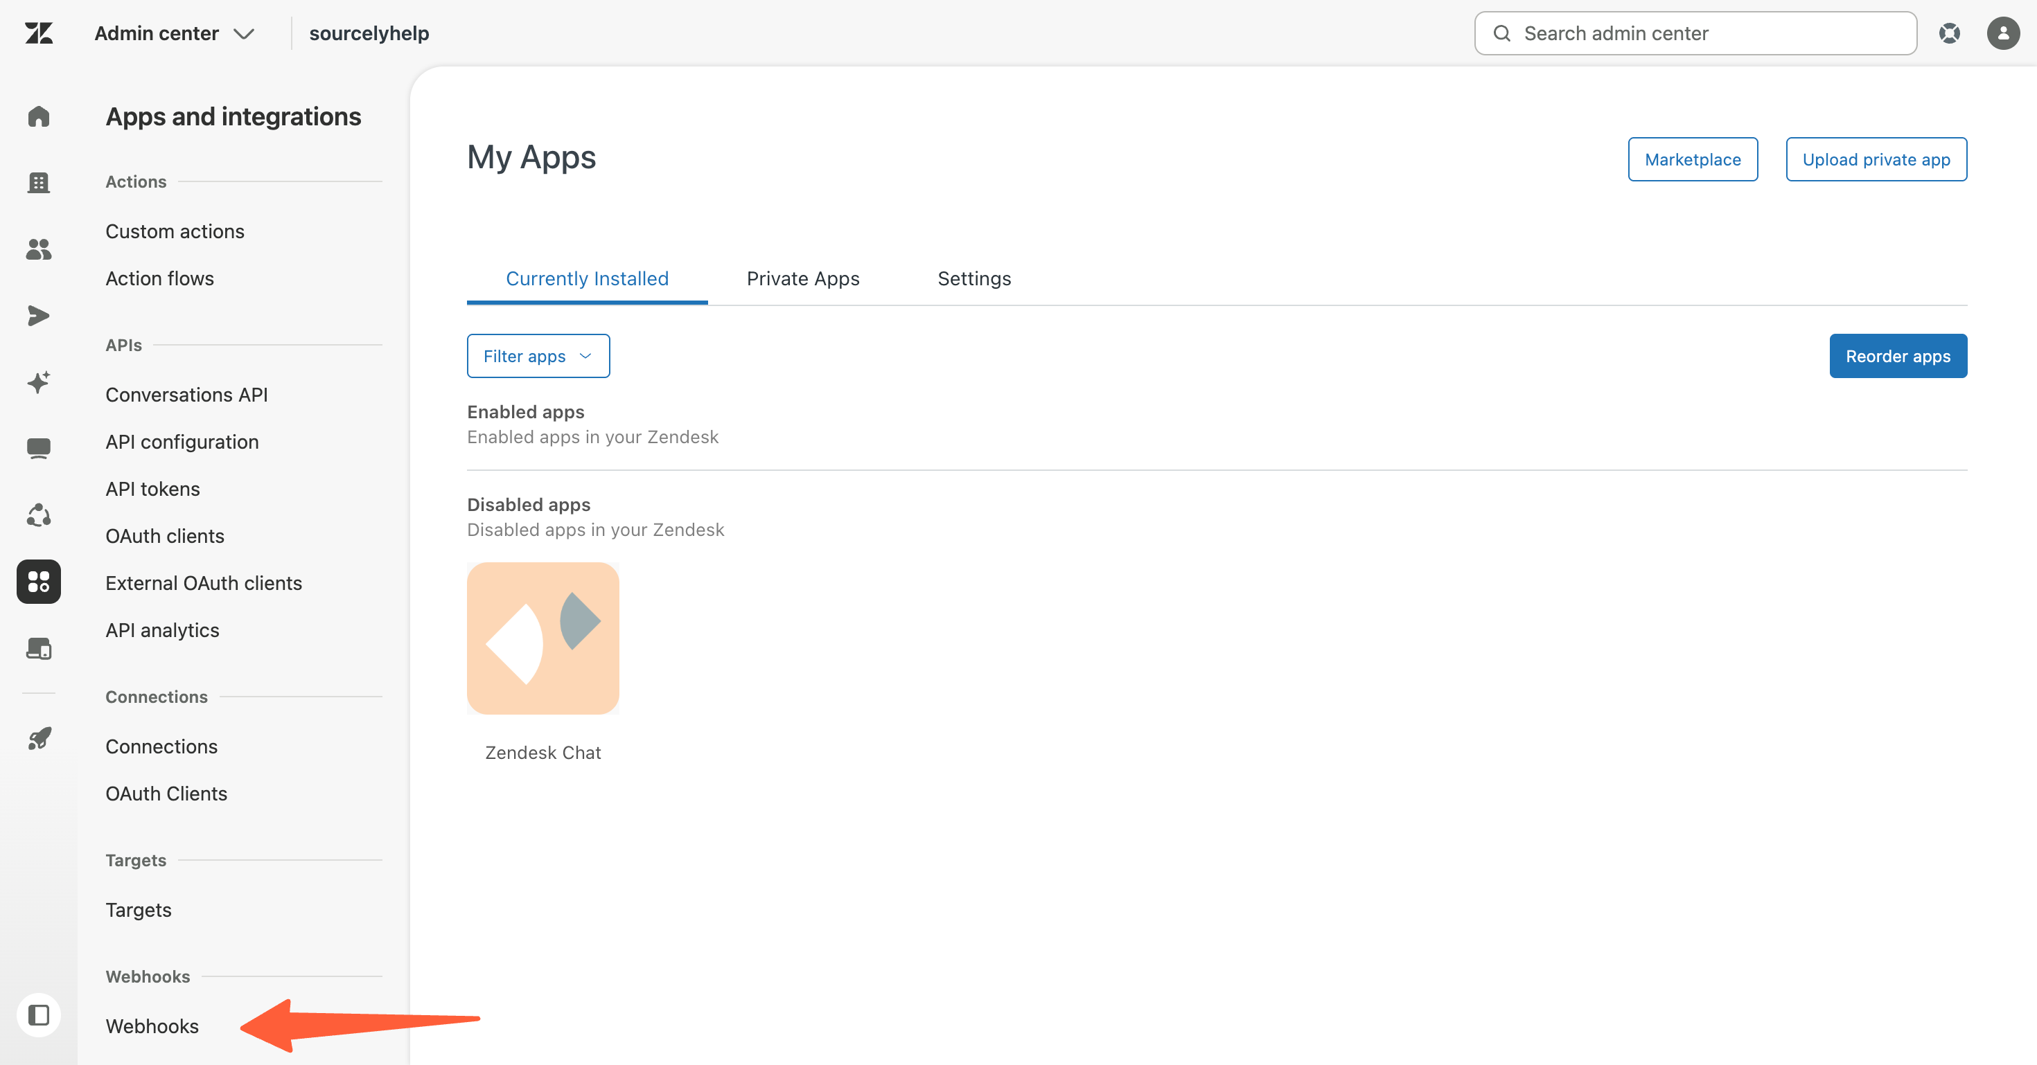
Task: Open the Account building icon
Action: click(38, 183)
